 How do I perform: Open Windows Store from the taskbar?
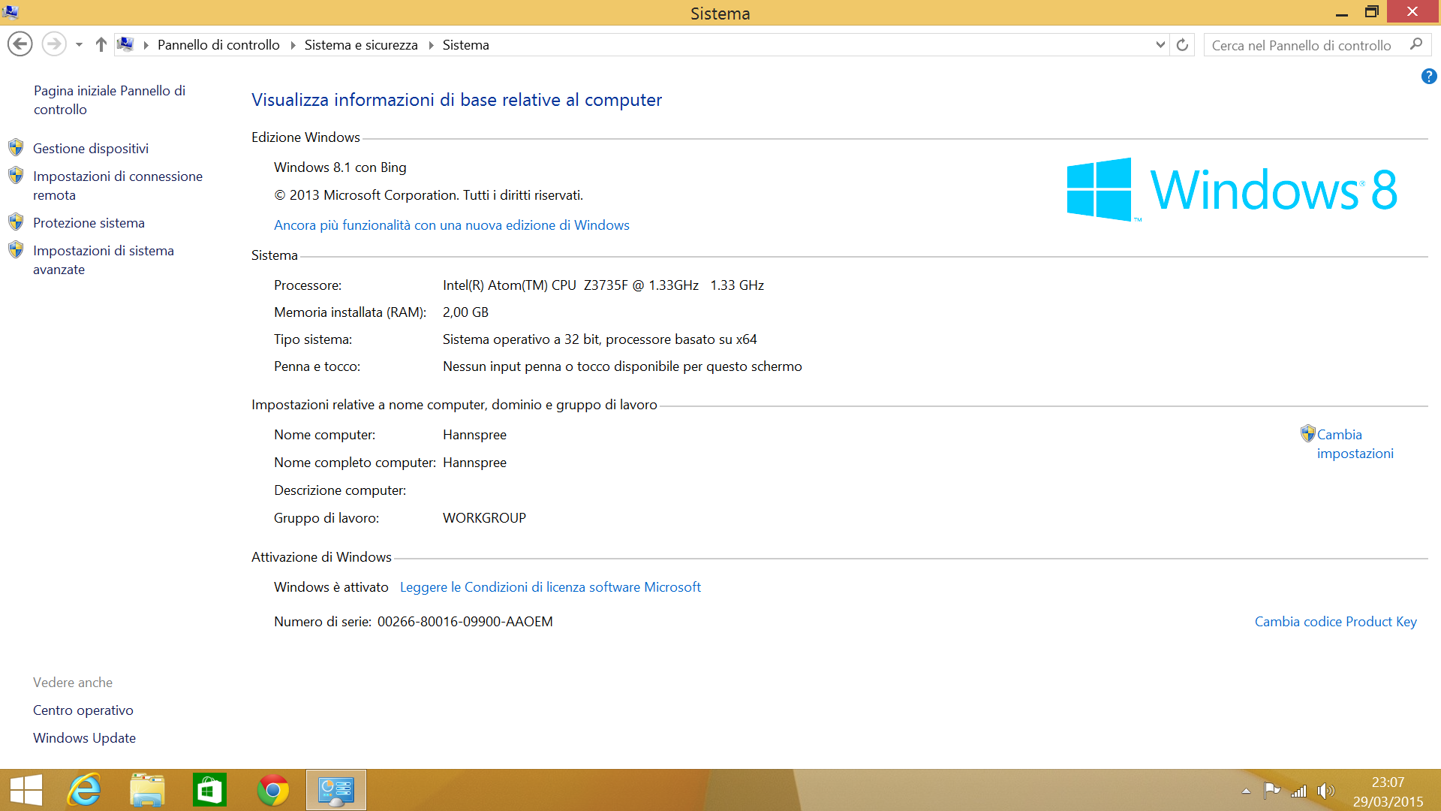[x=209, y=790]
